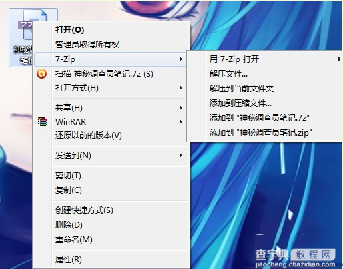Screen dimensions: 343x269
Task: Expand the 用 7-Zip 打开 submenu arrow
Action: pos(339,59)
